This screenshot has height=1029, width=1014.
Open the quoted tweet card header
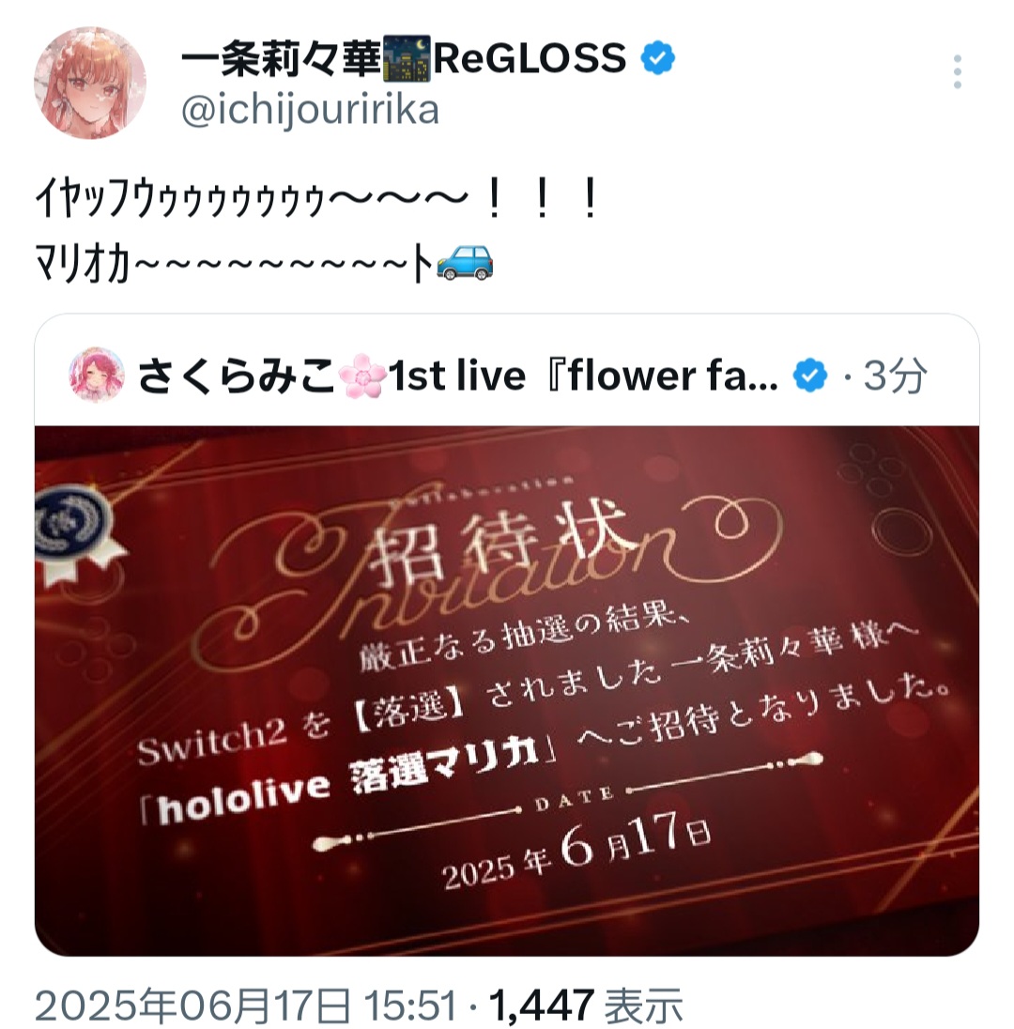pyautogui.click(x=507, y=376)
